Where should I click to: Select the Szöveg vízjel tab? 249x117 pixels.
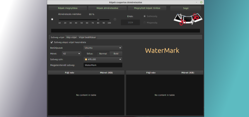tap(57, 37)
